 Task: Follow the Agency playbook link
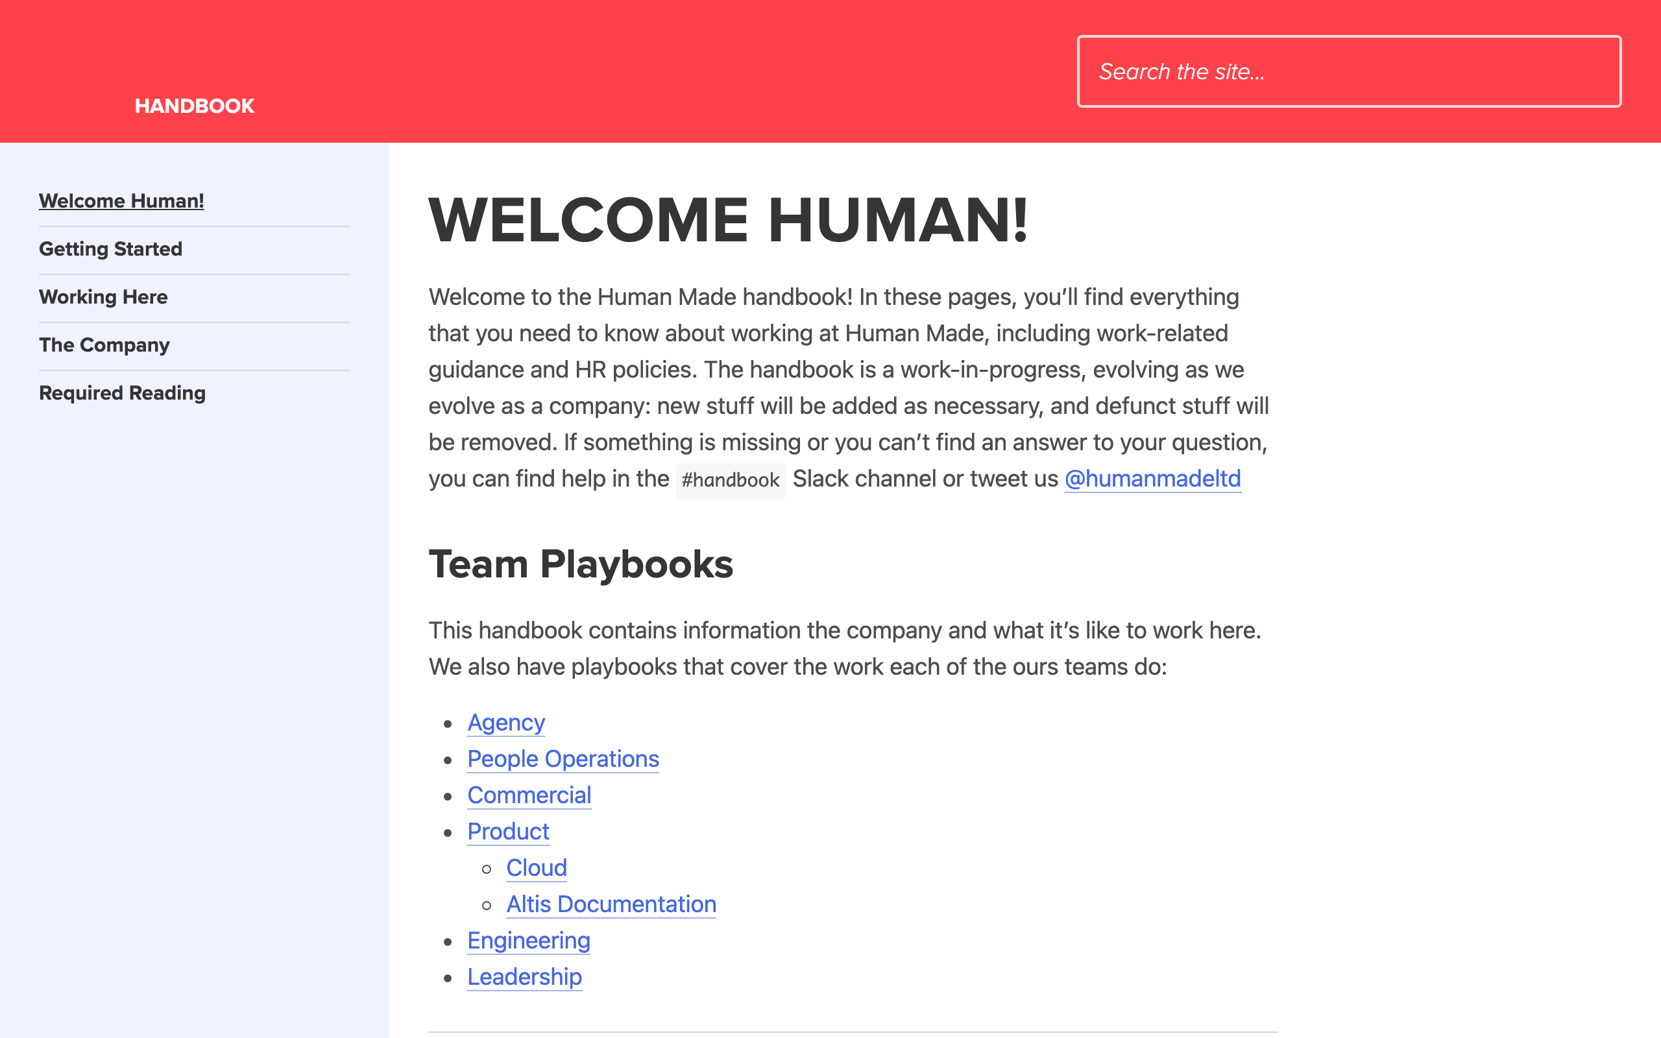[506, 722]
